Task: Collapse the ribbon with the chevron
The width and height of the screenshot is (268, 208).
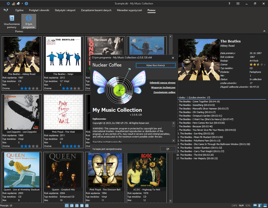Action: 264,31
